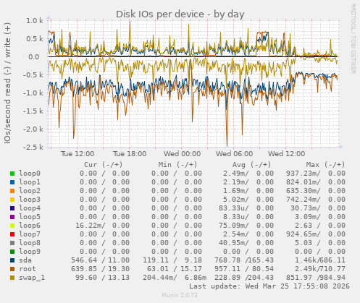Screen dimensions: 360x303
Task: Click the loop0 green legend swatch
Action: [x=12, y=174]
